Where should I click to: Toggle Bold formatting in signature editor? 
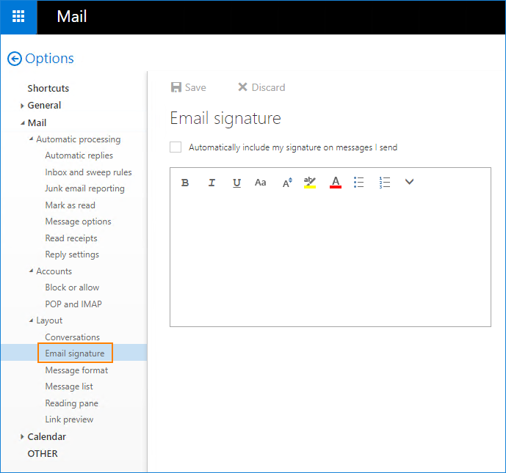click(x=185, y=183)
